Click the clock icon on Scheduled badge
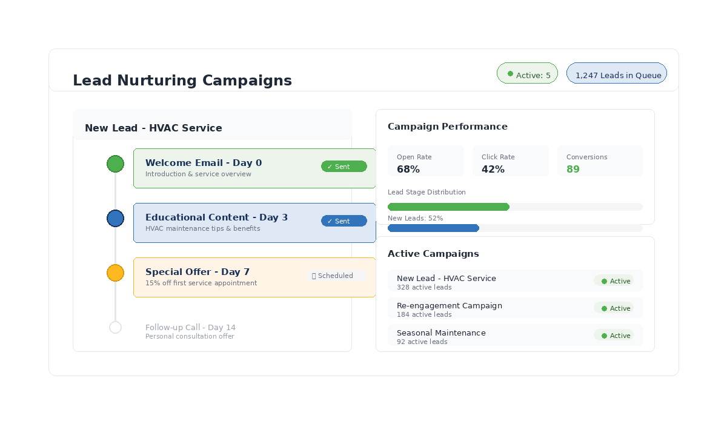Screen dimensions: 727x424 [313, 276]
